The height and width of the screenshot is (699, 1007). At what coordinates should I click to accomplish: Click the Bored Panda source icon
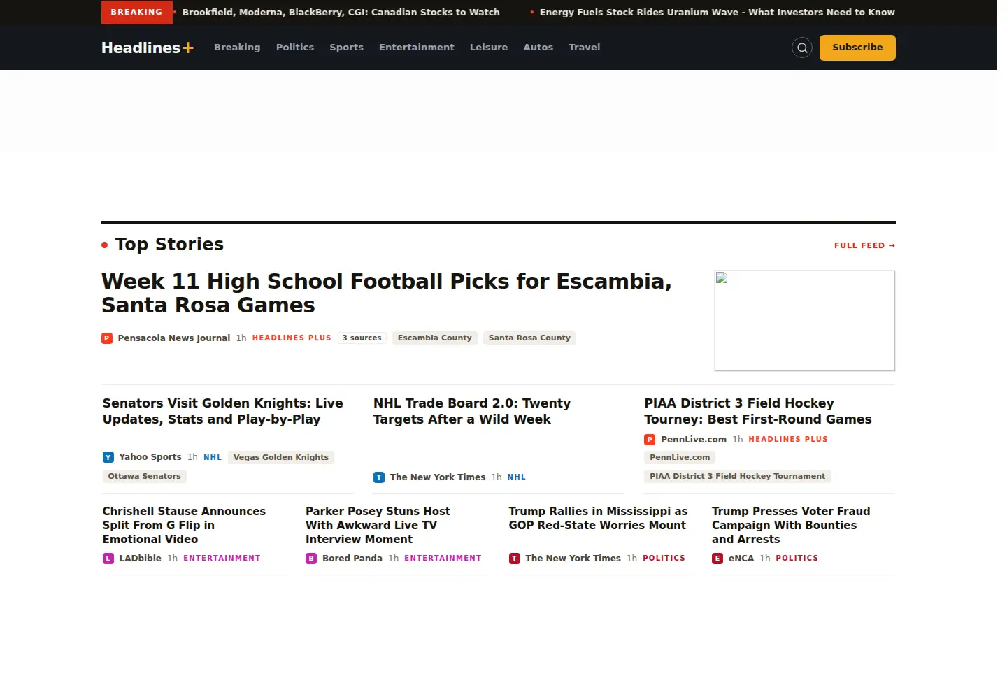(x=311, y=559)
